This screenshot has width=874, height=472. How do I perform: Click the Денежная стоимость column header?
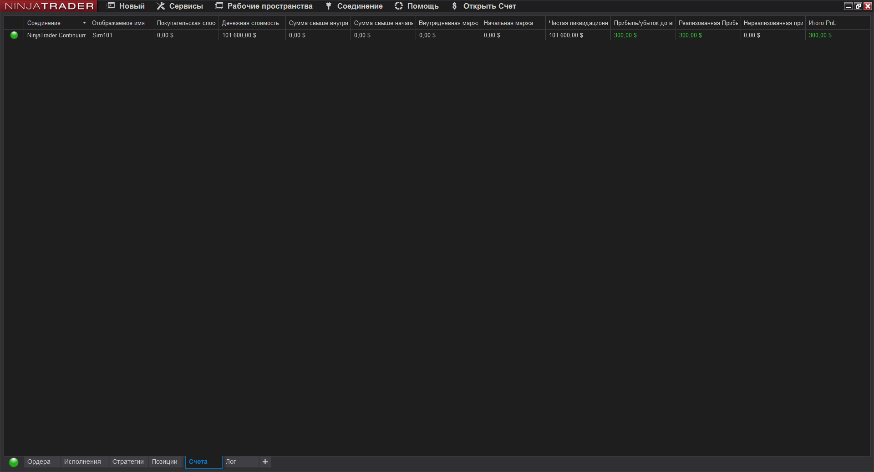[x=252, y=23]
